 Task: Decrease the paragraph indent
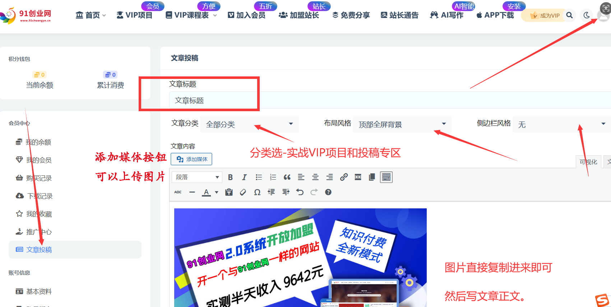[271, 192]
